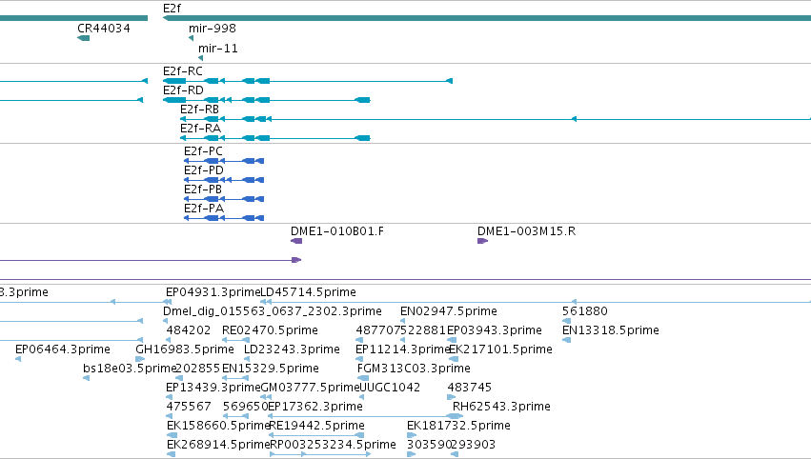Select the E2f-PA protein label

point(204,209)
